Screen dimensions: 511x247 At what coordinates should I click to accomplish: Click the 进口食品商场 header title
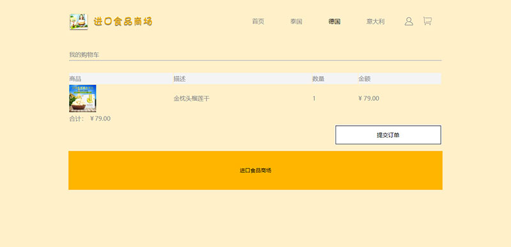coord(123,22)
